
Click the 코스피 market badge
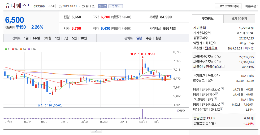coord(51,6)
